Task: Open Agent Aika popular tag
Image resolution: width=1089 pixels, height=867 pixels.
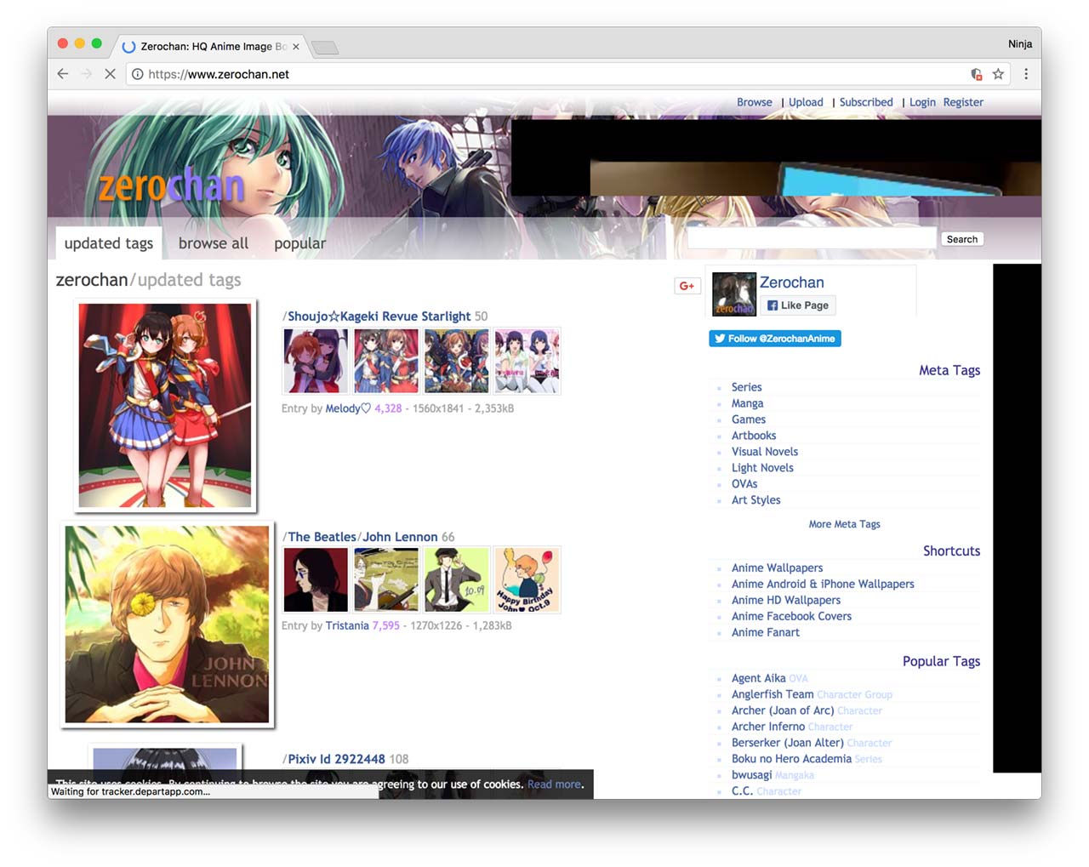Action: 759,678
